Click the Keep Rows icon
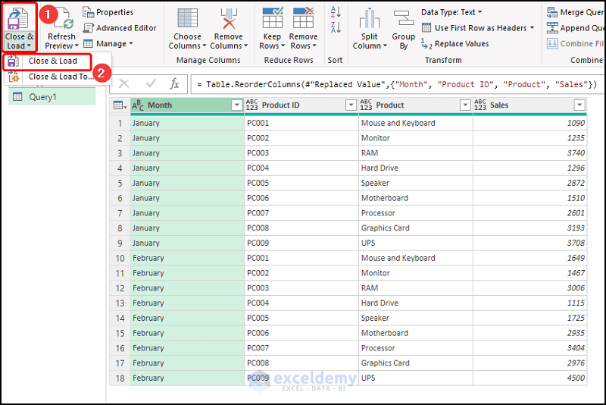Viewport: 606px width, 405px height. point(273,17)
